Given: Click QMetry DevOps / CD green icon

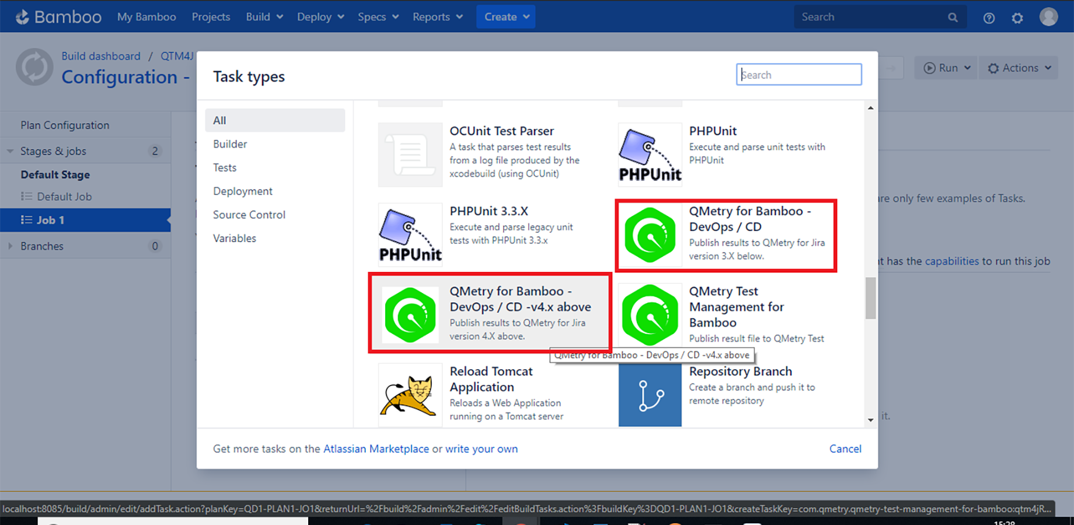Looking at the screenshot, I should click(650, 235).
